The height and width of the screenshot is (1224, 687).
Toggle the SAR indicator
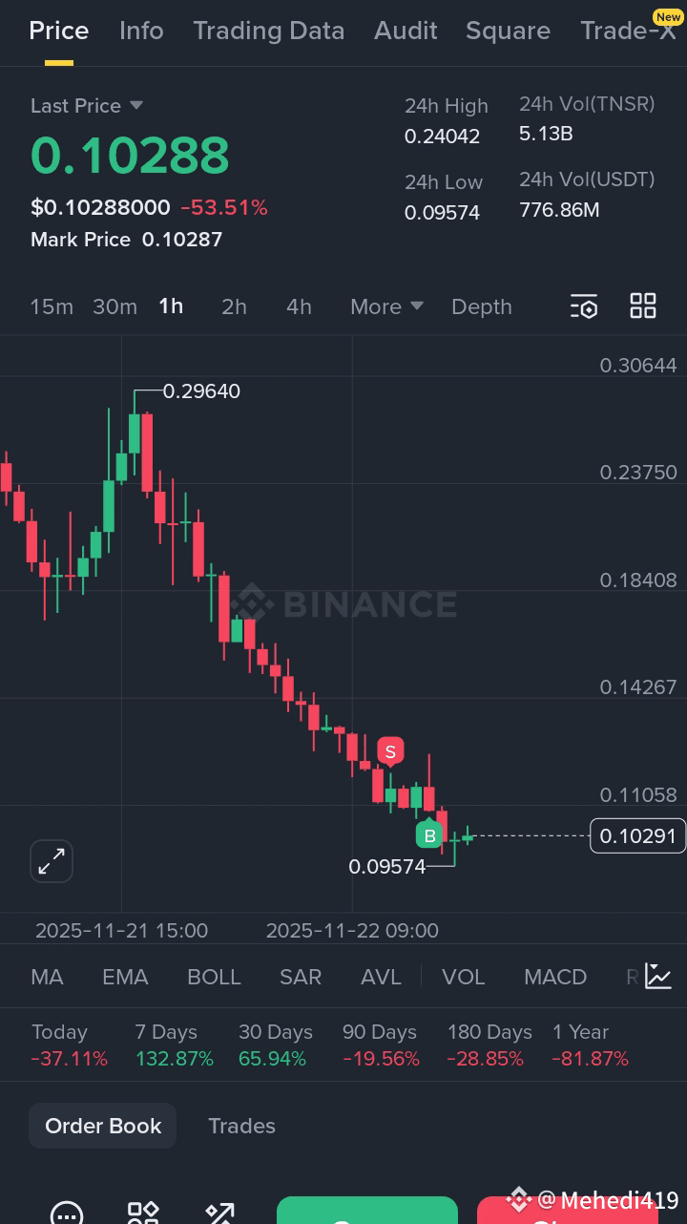coord(301,977)
